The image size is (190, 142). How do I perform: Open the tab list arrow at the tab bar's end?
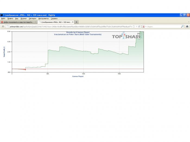pos(189,22)
